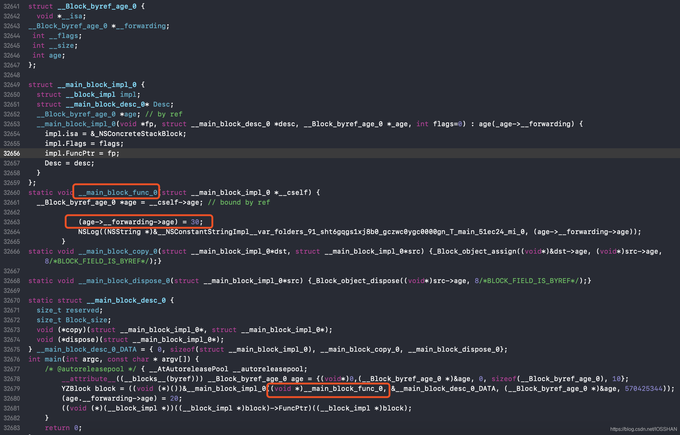Click the 'Desc;' member on line 32651
680x435 pixels.
coord(164,104)
